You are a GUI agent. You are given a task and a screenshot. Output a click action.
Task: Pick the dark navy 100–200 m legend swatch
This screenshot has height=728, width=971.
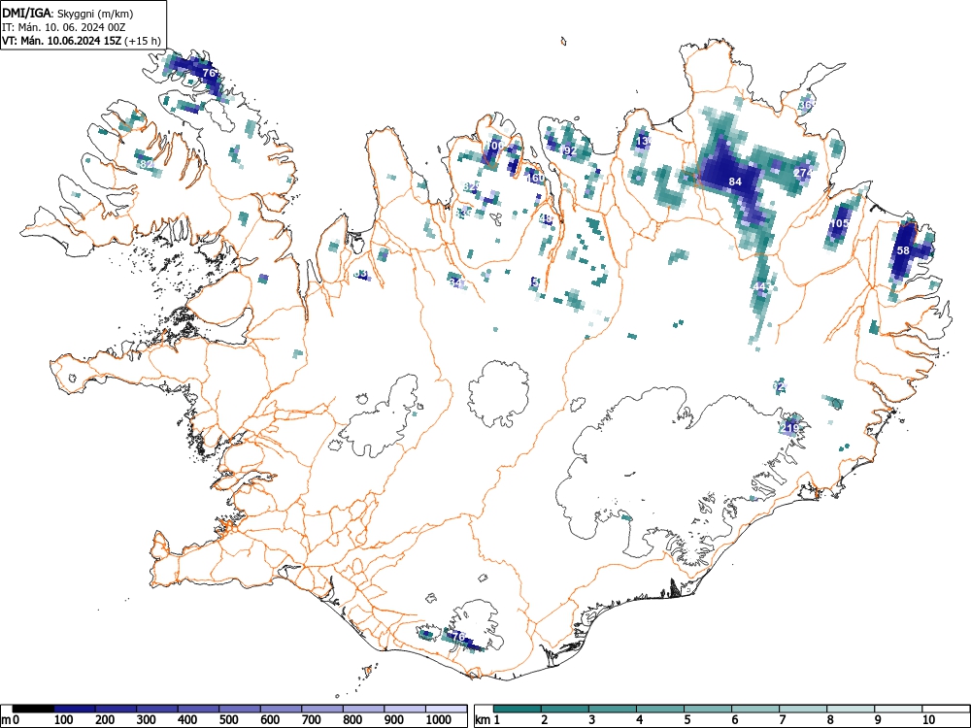point(75,709)
